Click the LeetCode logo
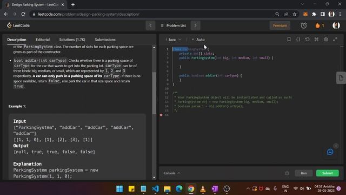346x195 pixels. pyautogui.click(x=18, y=25)
